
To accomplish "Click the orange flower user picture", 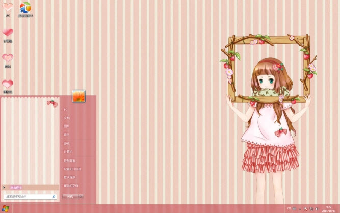I will (x=79, y=96).
